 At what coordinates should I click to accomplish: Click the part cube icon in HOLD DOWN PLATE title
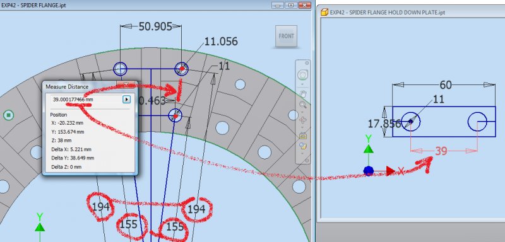click(324, 12)
